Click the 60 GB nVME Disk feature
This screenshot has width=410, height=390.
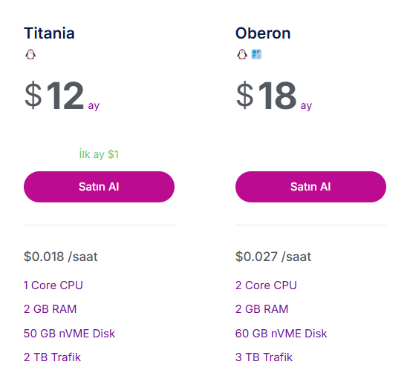point(281,334)
